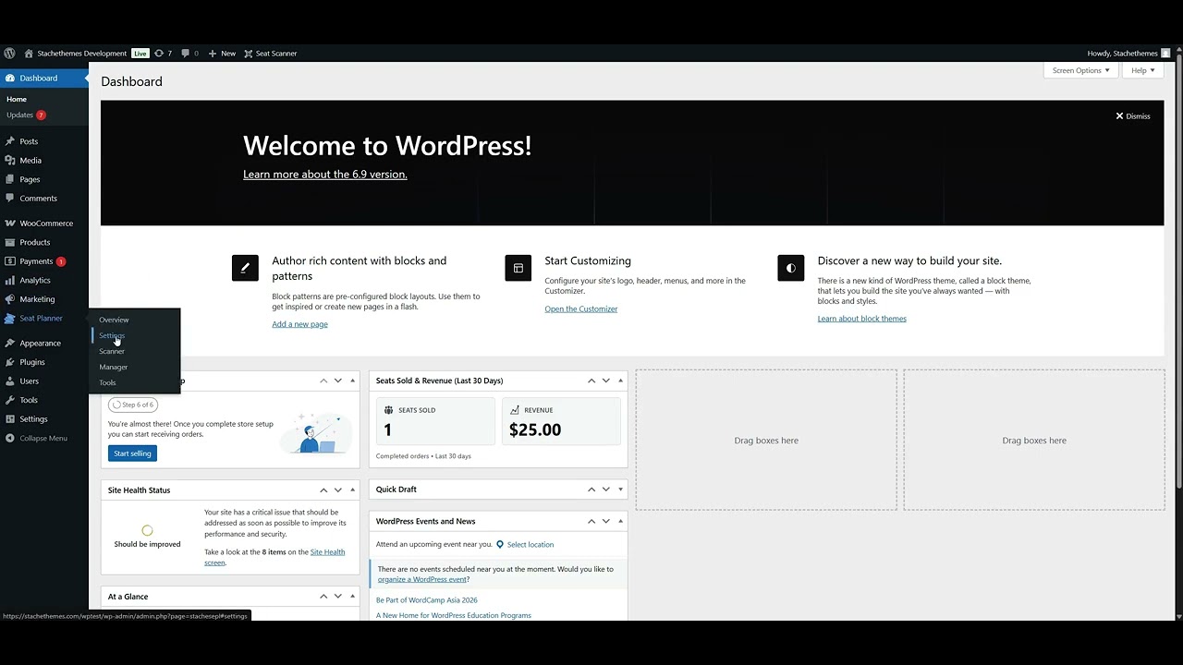This screenshot has width=1183, height=665.
Task: Move Seats Sold & Revenue panel down
Action: click(x=606, y=381)
